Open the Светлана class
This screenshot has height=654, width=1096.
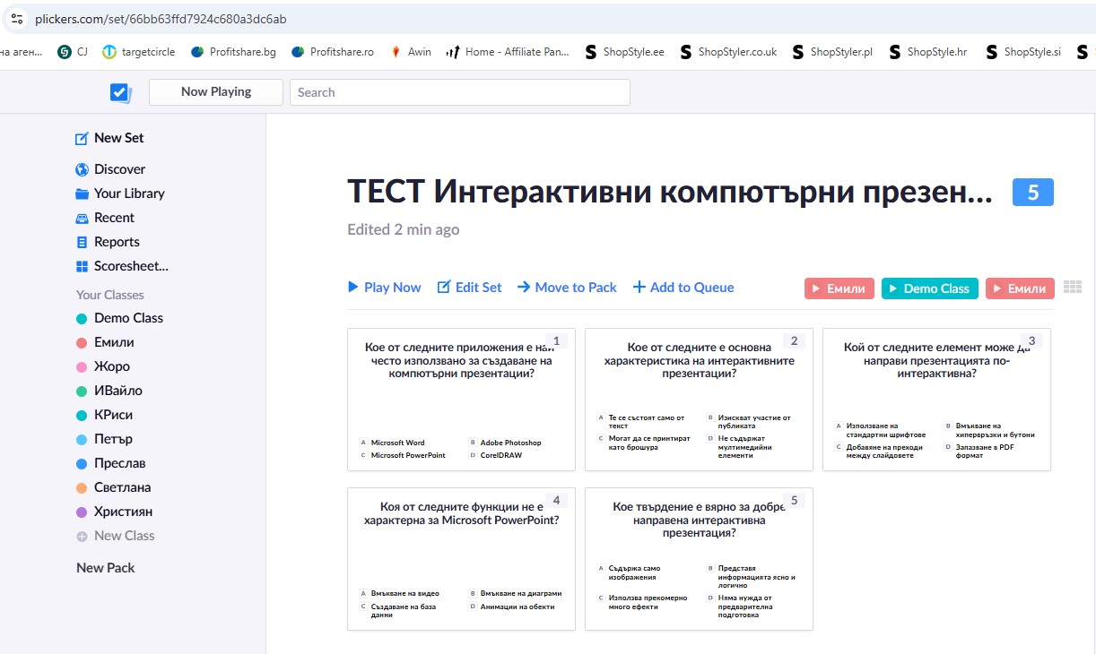click(122, 487)
